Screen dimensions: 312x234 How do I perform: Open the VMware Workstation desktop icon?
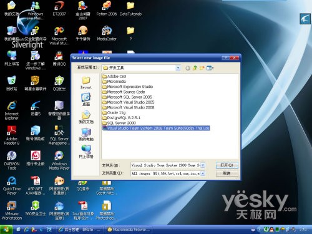[12, 210]
